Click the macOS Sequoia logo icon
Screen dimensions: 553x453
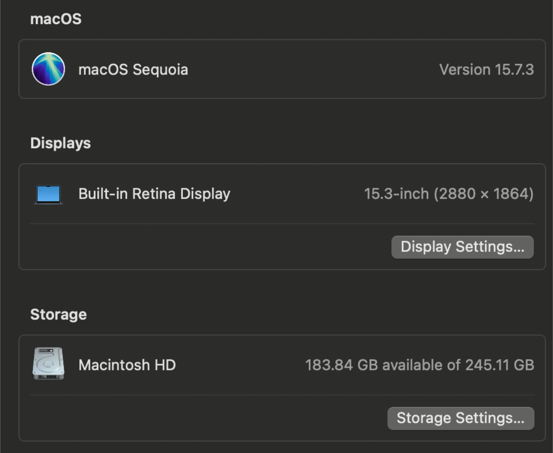click(48, 69)
